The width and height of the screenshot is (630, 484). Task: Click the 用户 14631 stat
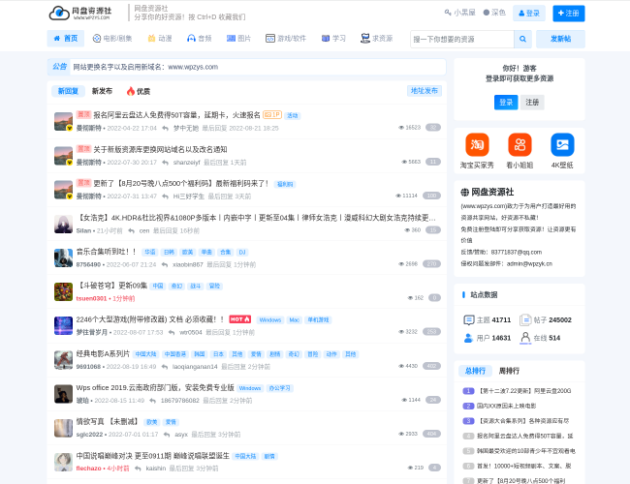tap(487, 338)
